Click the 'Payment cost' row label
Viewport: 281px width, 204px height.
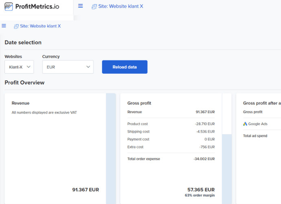[x=138, y=140]
